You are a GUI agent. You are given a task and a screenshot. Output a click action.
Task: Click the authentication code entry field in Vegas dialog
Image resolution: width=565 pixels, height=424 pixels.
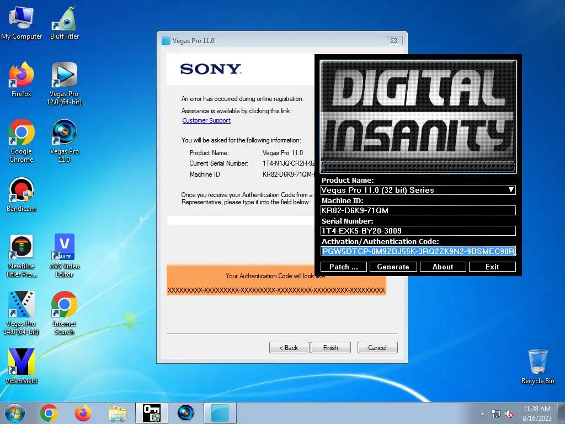[241, 220]
